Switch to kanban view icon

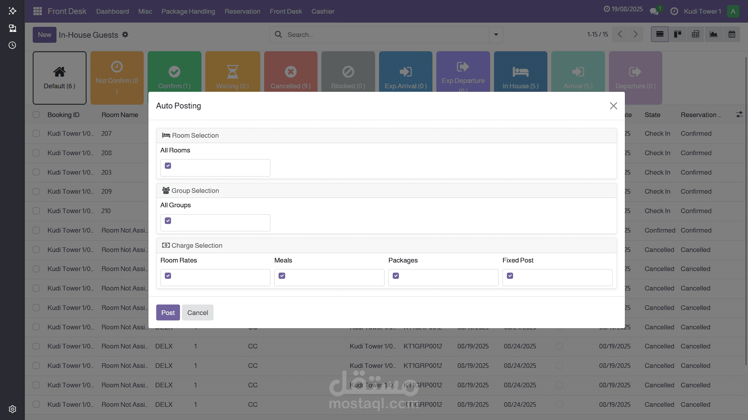pyautogui.click(x=677, y=34)
